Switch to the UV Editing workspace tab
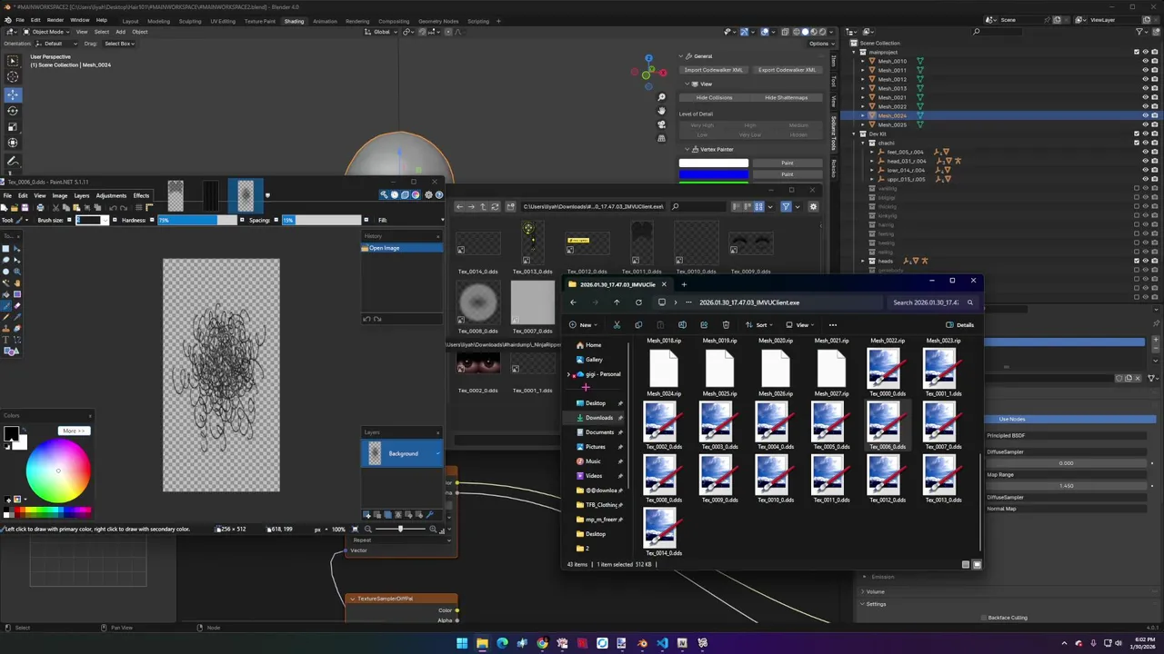This screenshot has height=654, width=1164. 223,21
